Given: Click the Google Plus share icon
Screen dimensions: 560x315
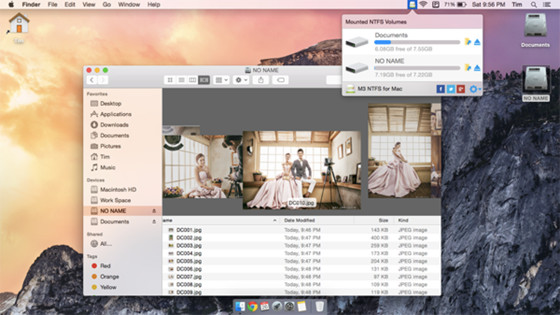Looking at the screenshot, I should point(461,89).
